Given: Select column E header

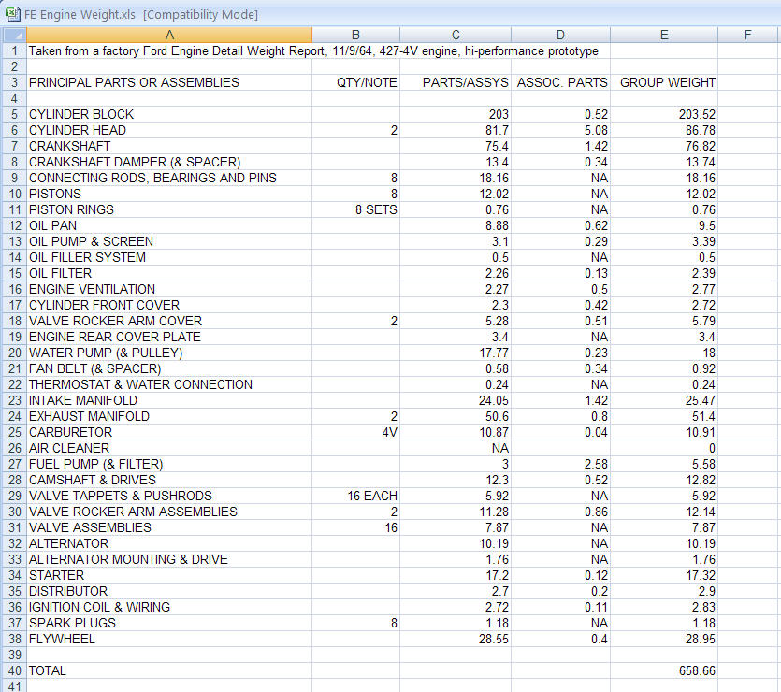Looking at the screenshot, I should tap(664, 34).
